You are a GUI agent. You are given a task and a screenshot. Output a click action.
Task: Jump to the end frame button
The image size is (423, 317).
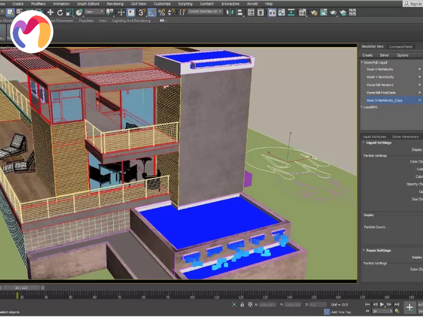tap(397, 305)
